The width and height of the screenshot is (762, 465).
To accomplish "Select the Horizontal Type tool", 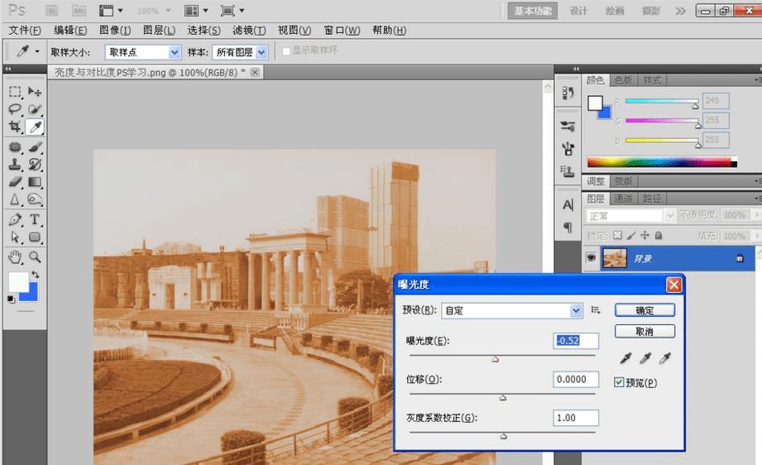I will pyautogui.click(x=35, y=219).
